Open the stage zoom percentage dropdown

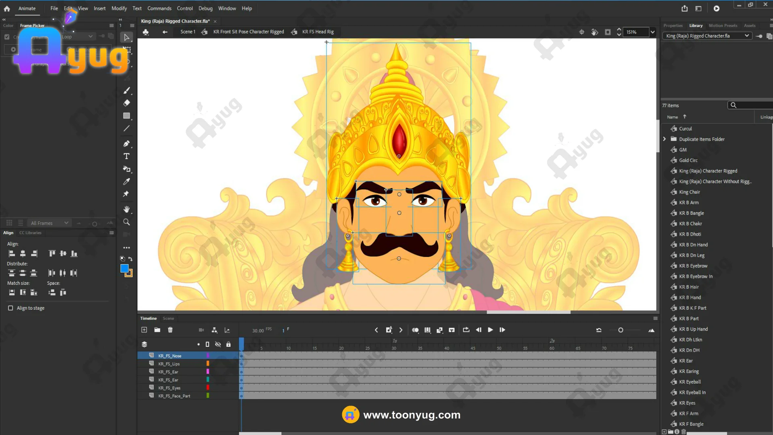[652, 32]
